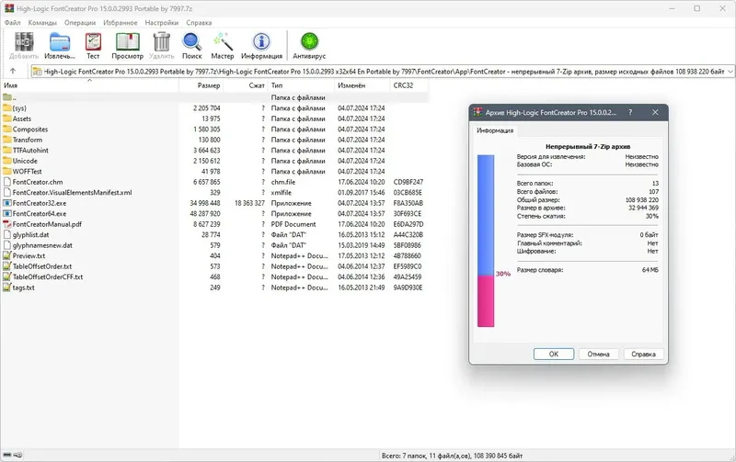The image size is (736, 462).
Task: Open the Настройки menu
Action: click(x=162, y=22)
